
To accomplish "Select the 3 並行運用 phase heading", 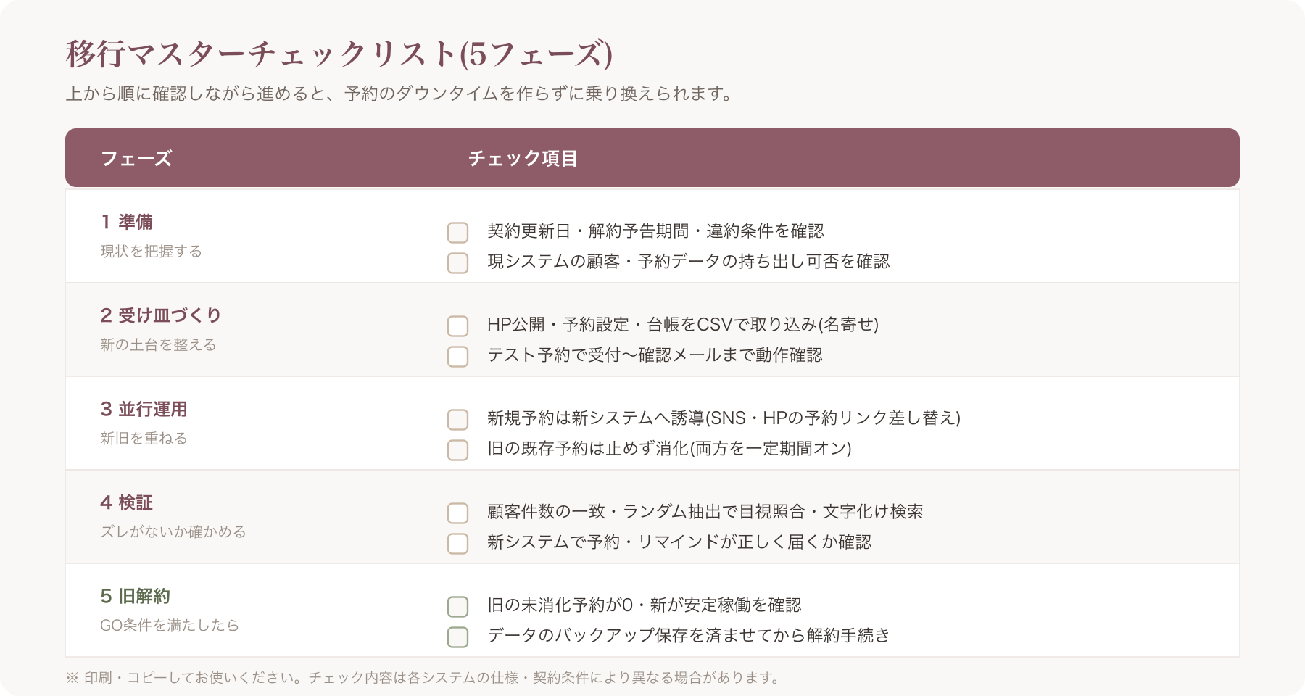I will 144,409.
